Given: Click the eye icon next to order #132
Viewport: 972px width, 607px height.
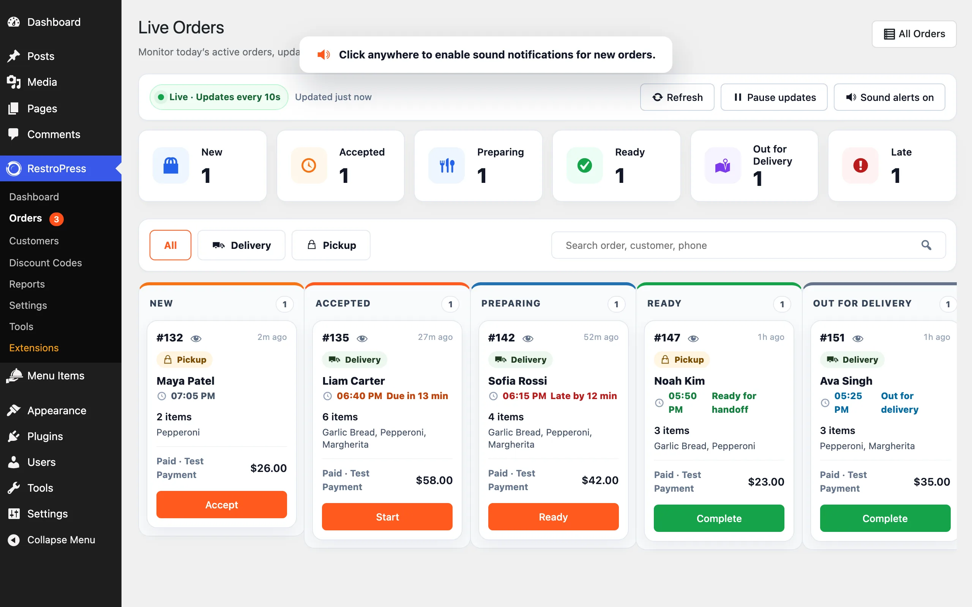Looking at the screenshot, I should coord(196,338).
